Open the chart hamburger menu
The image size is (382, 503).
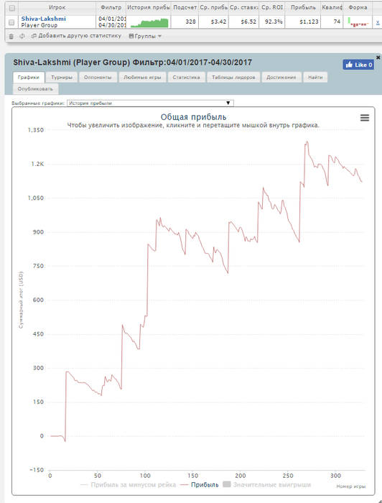coord(365,118)
